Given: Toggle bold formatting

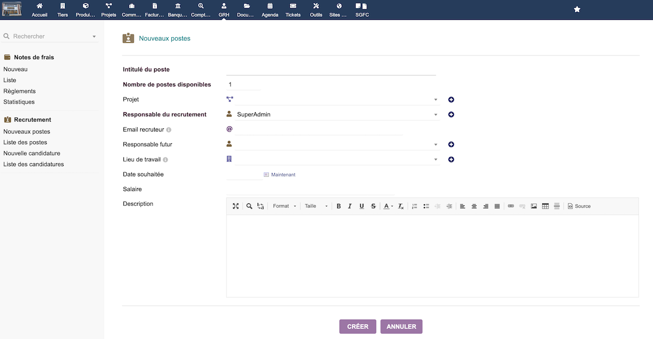Looking at the screenshot, I should 339,206.
